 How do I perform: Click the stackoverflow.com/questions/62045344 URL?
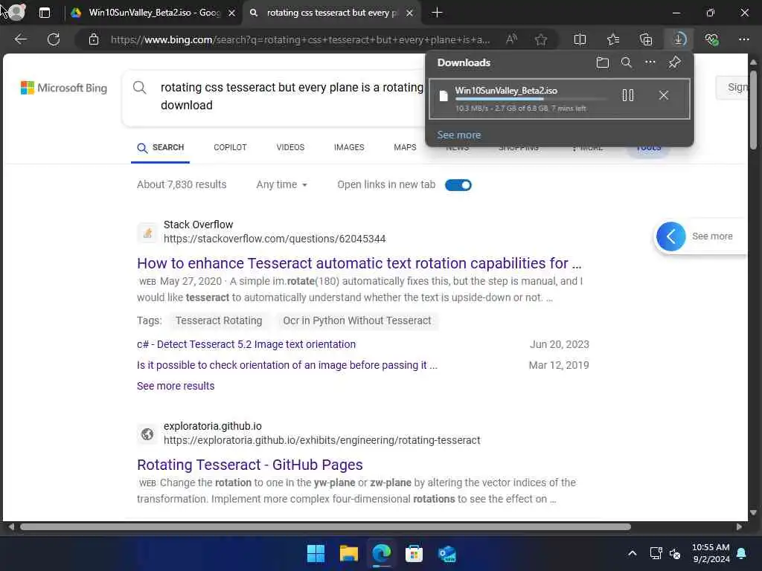coord(275,239)
